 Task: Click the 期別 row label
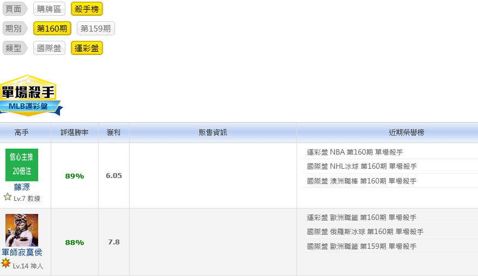[15, 28]
